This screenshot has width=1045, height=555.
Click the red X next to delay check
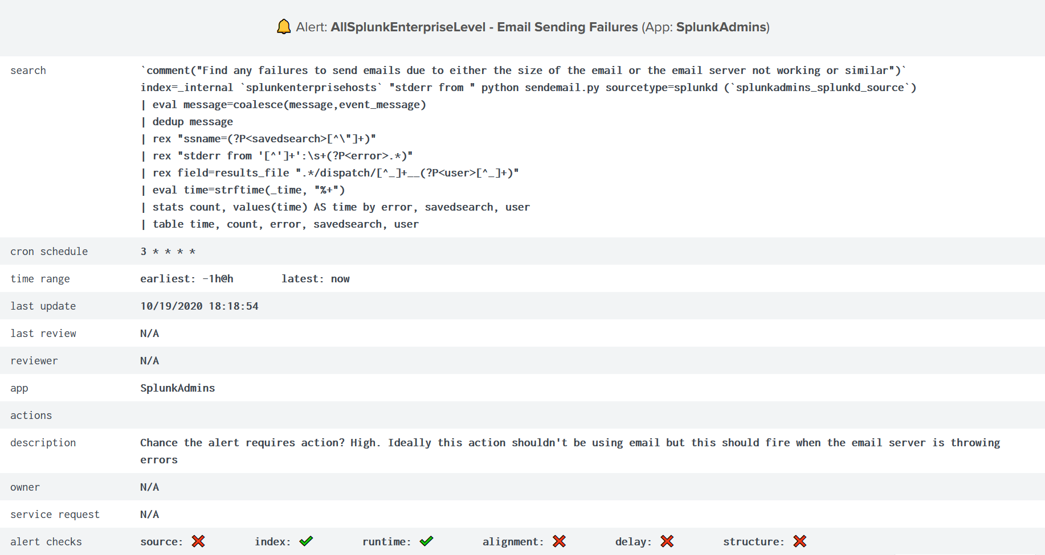(x=667, y=541)
